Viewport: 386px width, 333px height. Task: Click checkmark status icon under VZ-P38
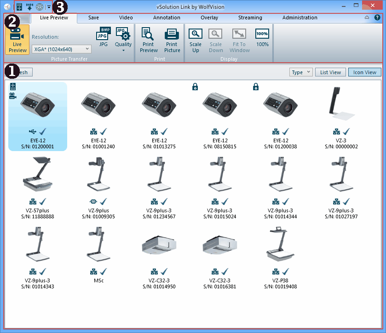click(286, 272)
